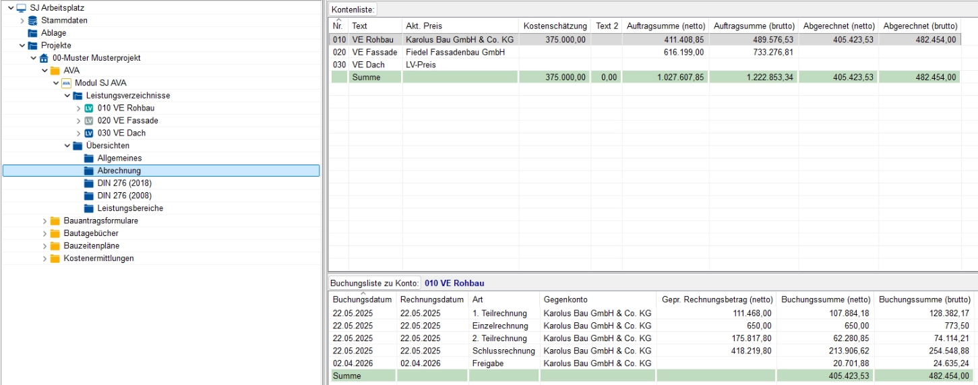978x385 pixels.
Task: Click the 00-Muster Musterprojekt house icon
Action: 44,58
